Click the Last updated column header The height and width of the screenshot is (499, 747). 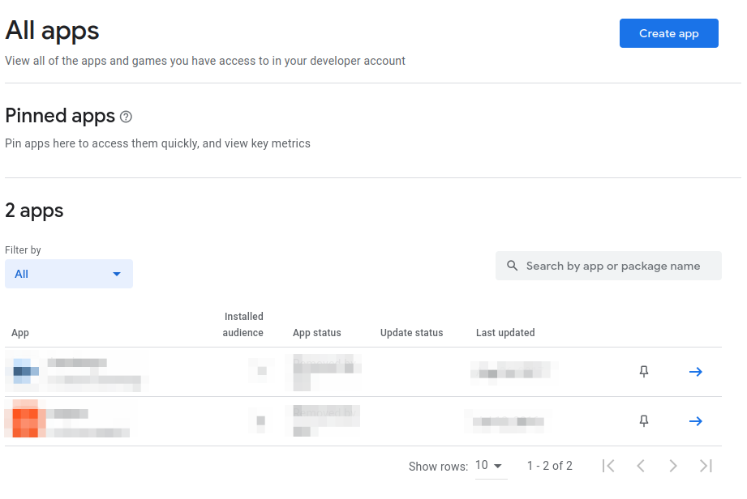pyautogui.click(x=504, y=332)
